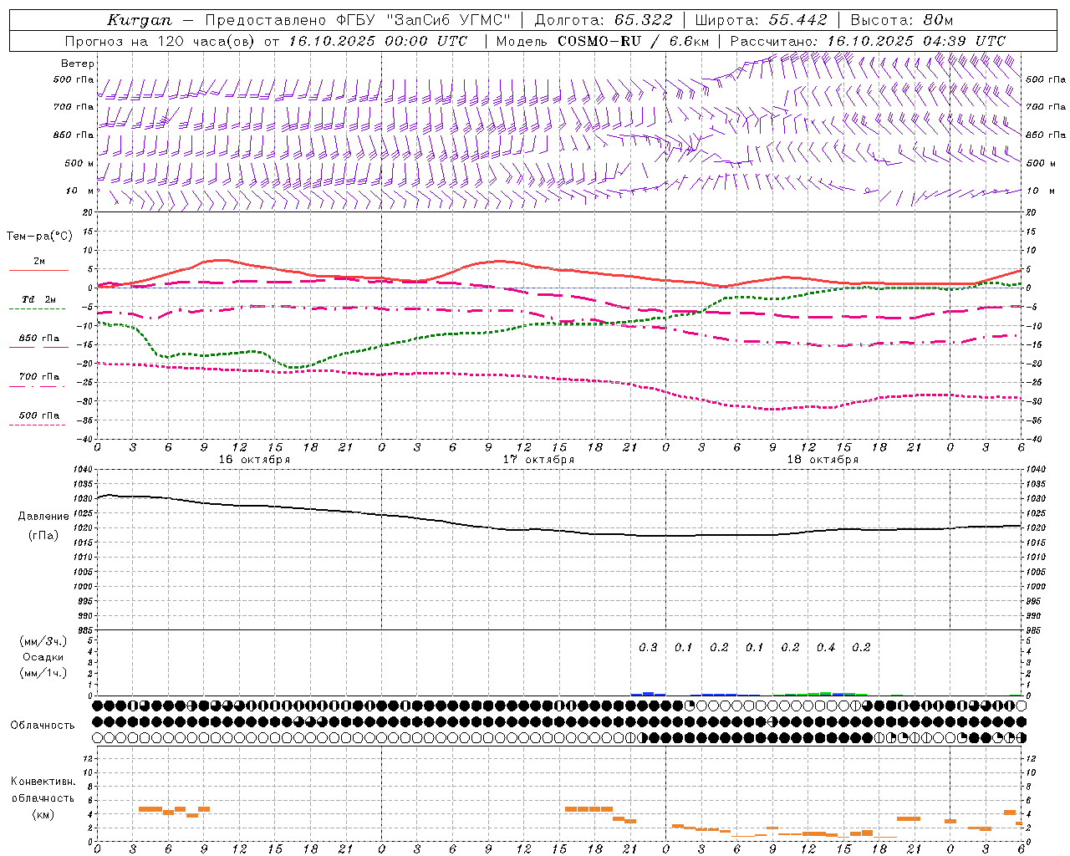Click the (гПа) unit label under Давление
This screenshot has height=856, width=1070.
[x=43, y=536]
